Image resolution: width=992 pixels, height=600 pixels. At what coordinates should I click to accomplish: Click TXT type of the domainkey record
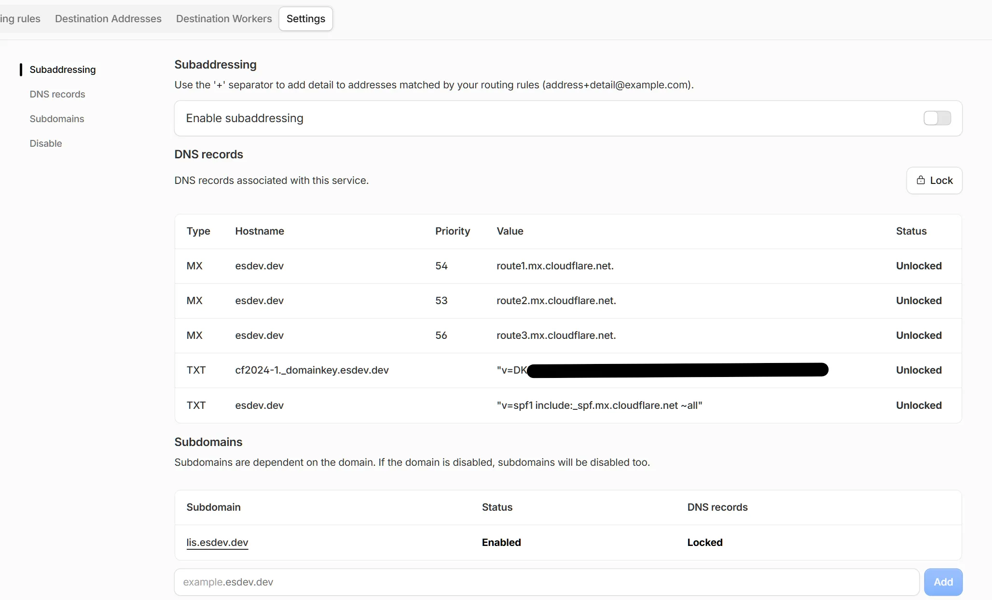point(196,370)
